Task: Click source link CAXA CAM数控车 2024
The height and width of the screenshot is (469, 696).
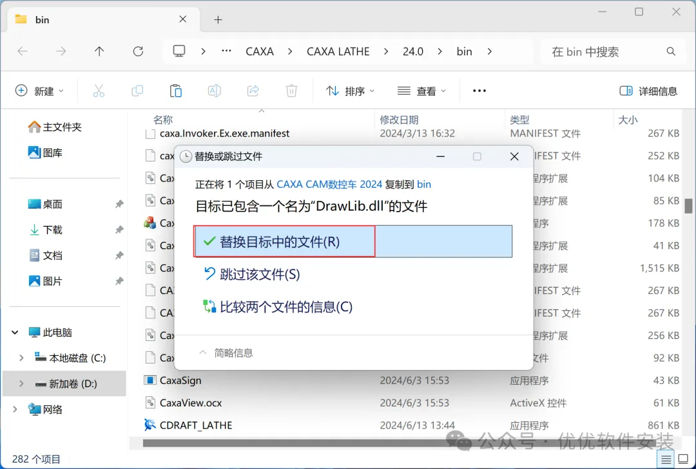Action: pyautogui.click(x=329, y=185)
